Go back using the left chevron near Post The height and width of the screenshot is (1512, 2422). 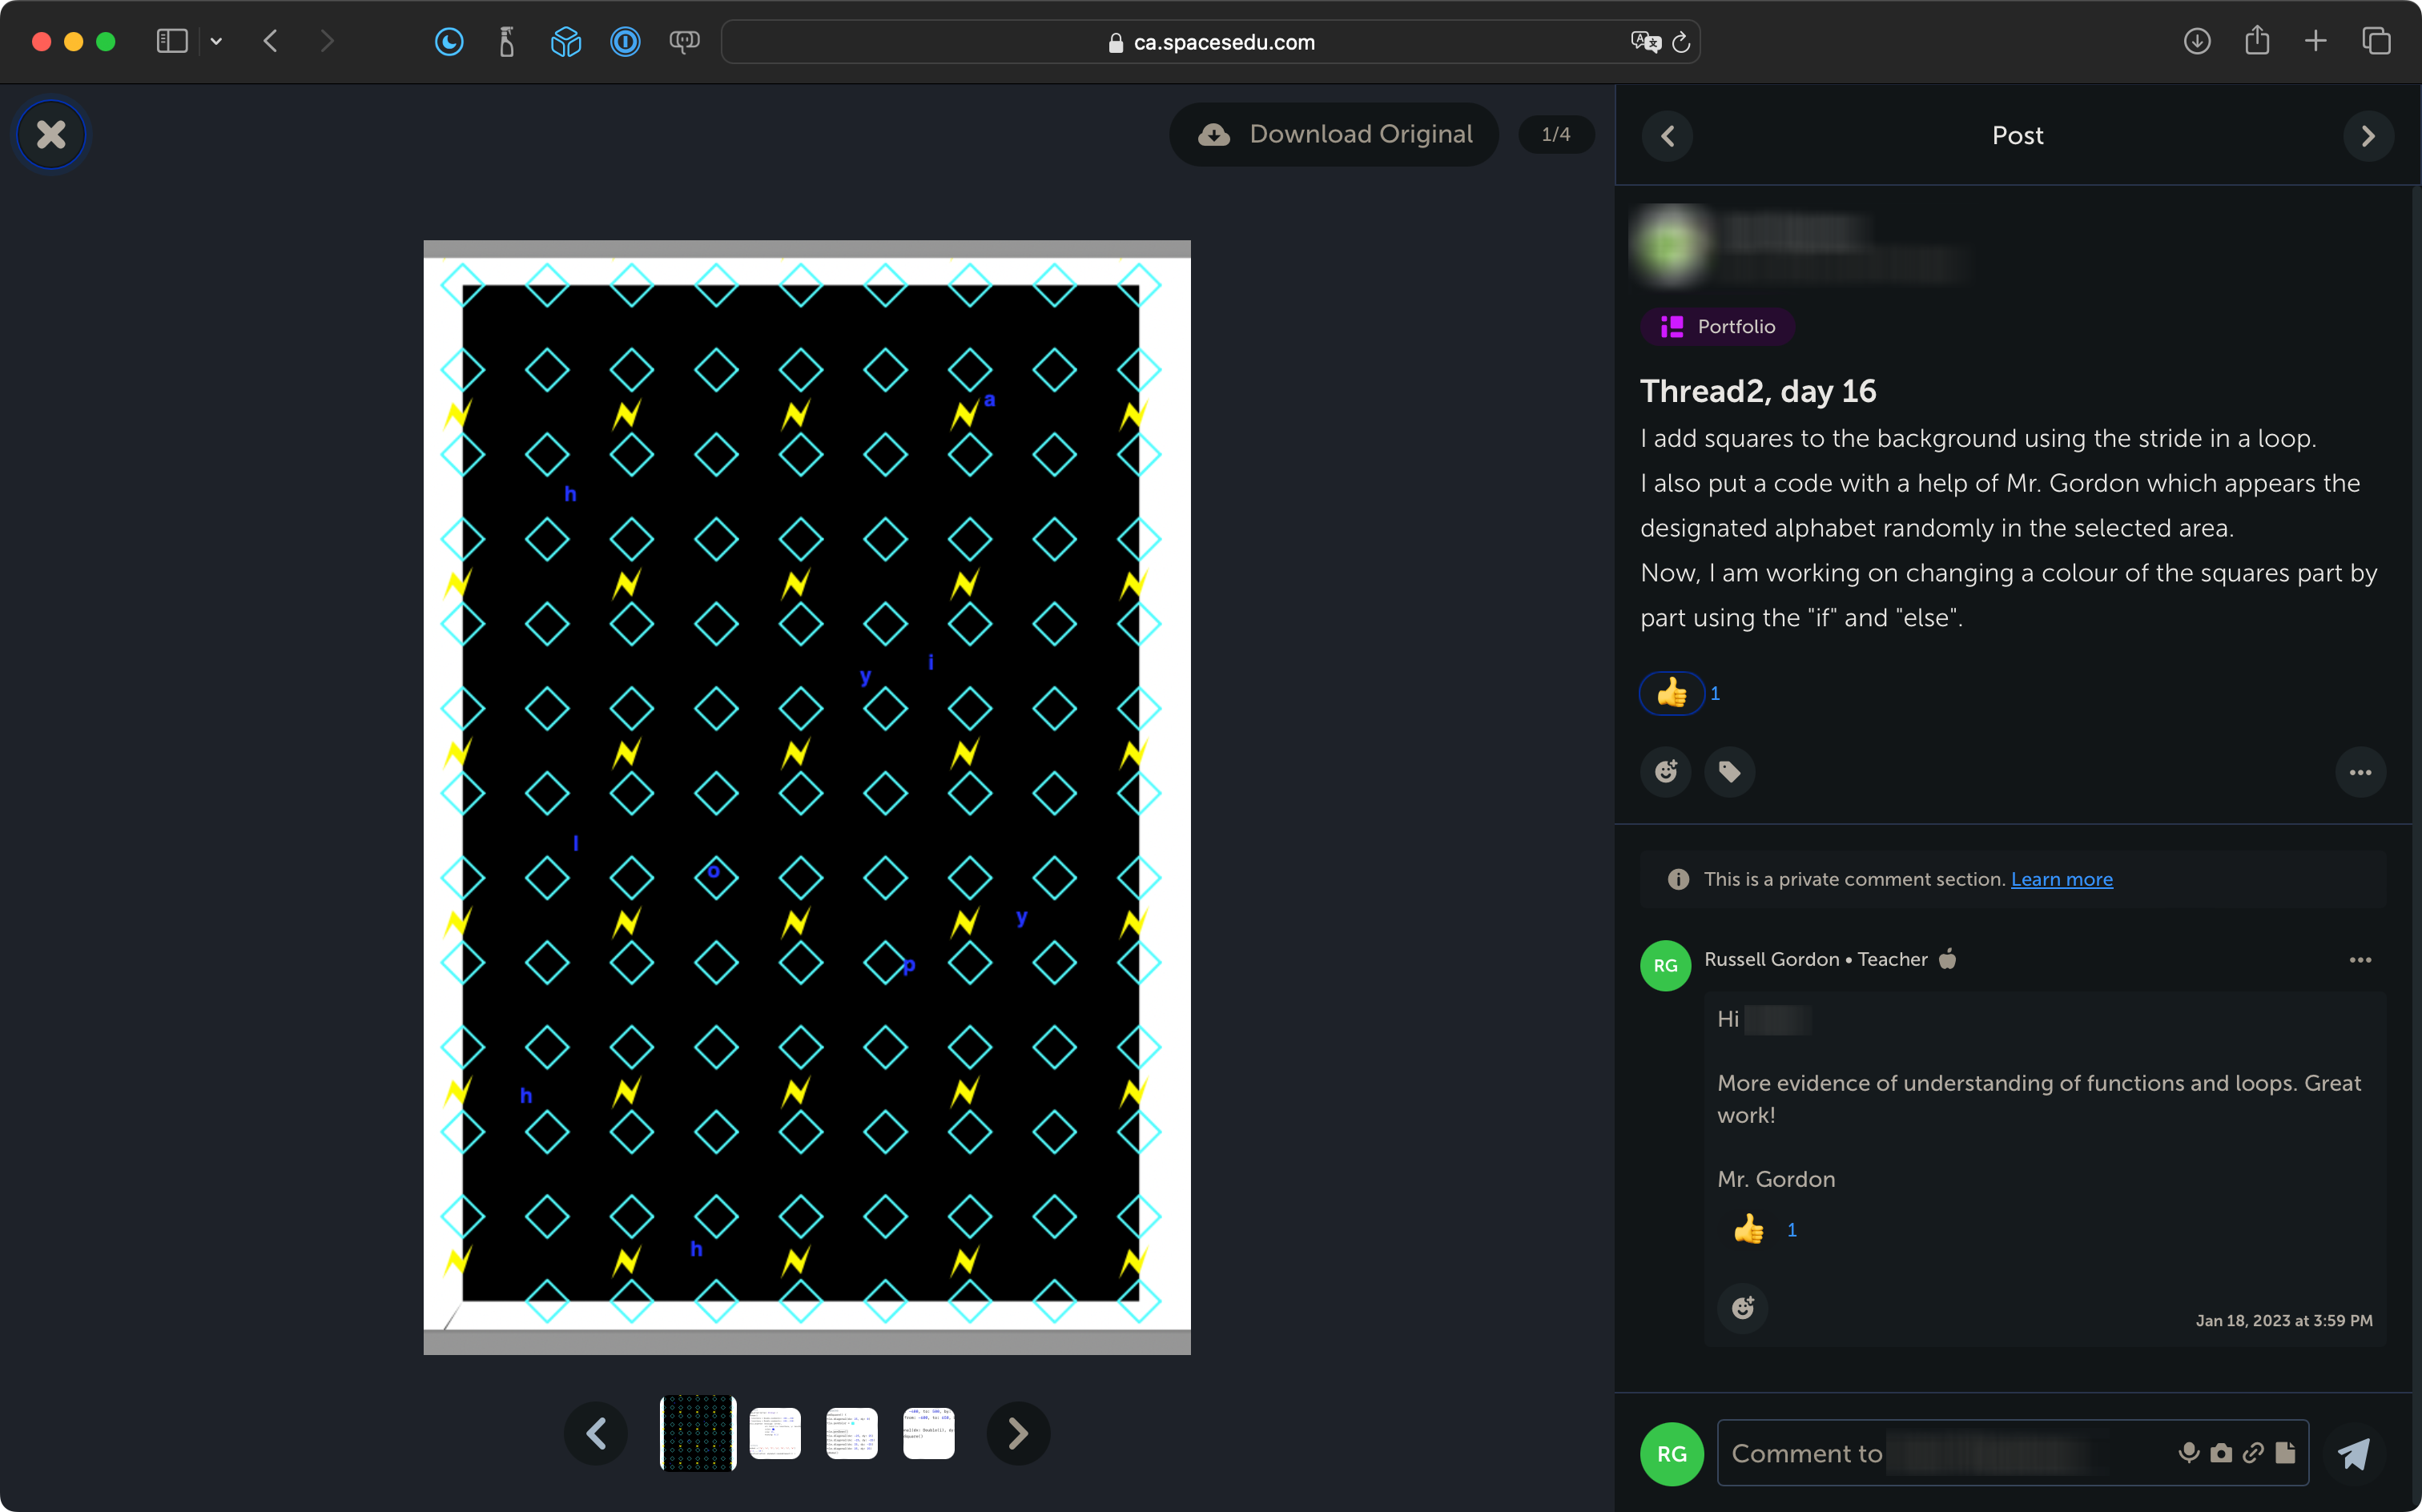coord(1666,136)
